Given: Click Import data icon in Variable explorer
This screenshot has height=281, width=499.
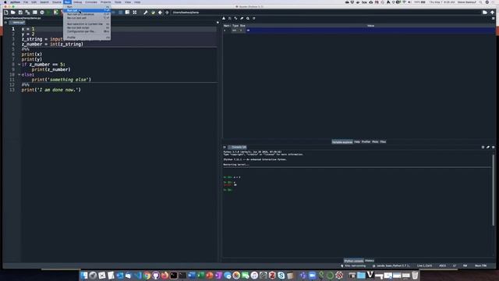Looking at the screenshot, I should coord(224,19).
